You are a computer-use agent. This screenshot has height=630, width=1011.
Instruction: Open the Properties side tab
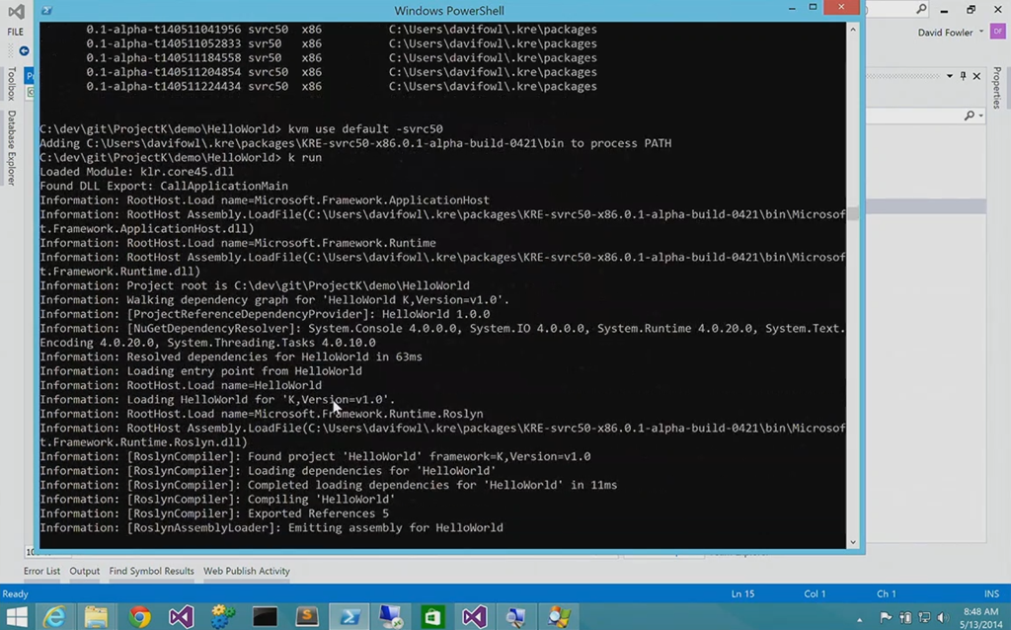997,87
